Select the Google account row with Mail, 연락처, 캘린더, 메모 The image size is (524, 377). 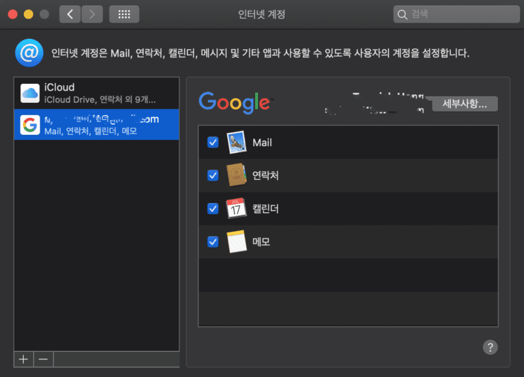97,125
